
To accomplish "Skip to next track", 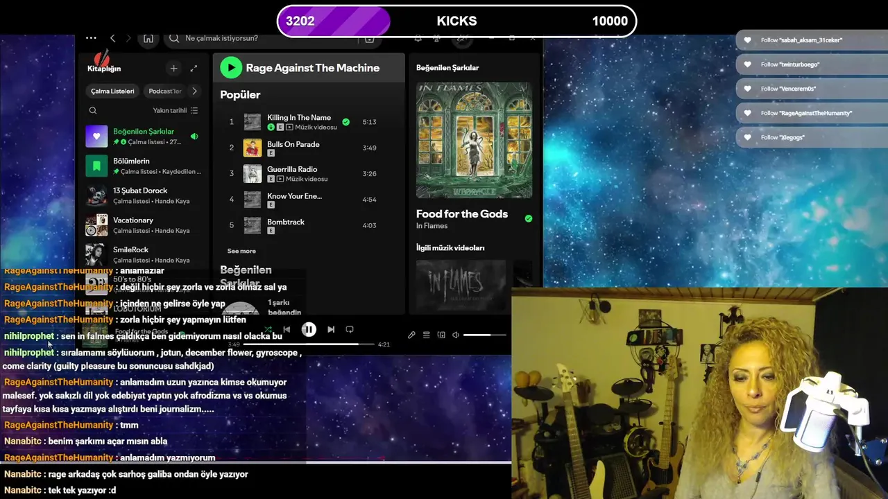I will 331,330.
